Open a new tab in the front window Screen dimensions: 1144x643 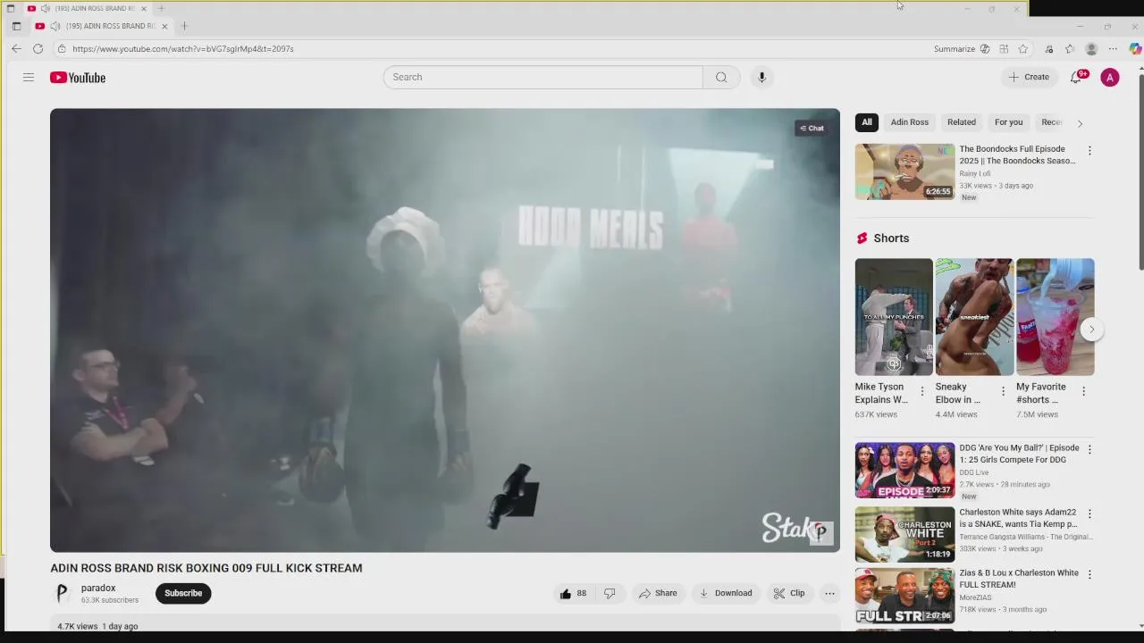coord(184,26)
